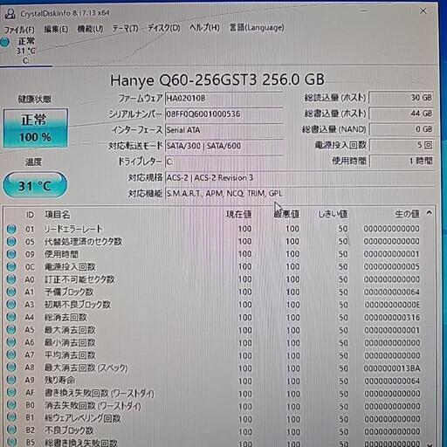447x447 pixels.
Task: Open the テーマ(T) menu
Action: 126,29
